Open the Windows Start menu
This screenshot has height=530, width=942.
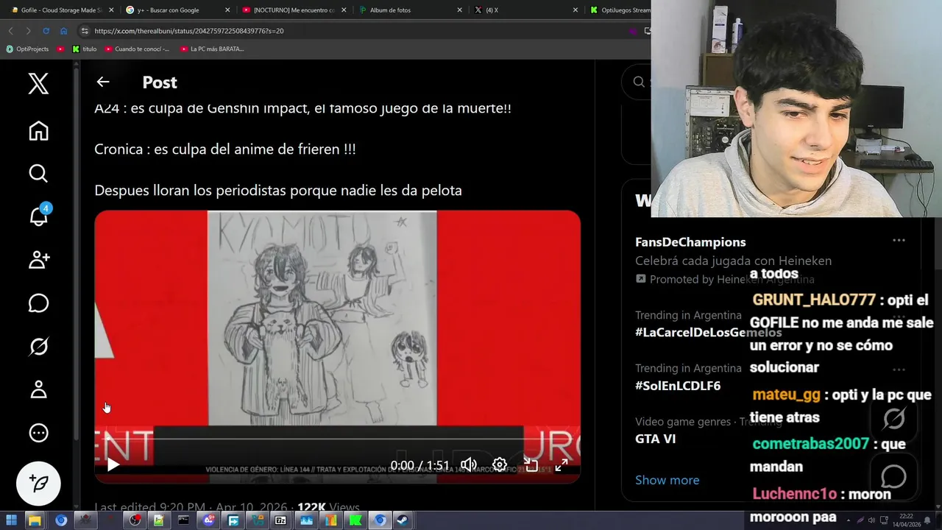(11, 520)
